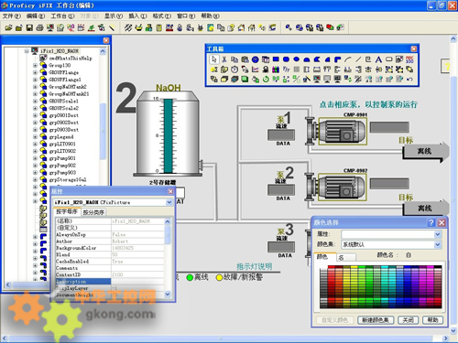Open the 文件 menu
Screen dimensions: 458x343
(12, 16)
